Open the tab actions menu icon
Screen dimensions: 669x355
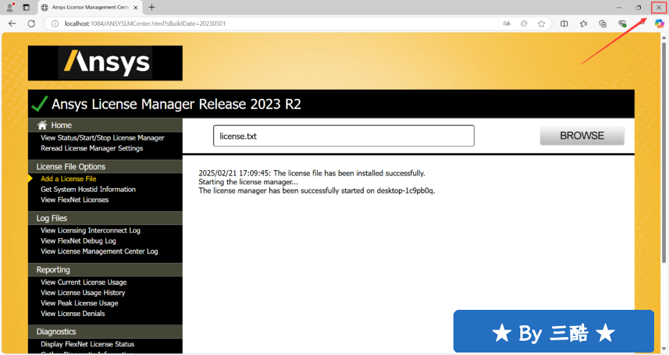[26, 7]
